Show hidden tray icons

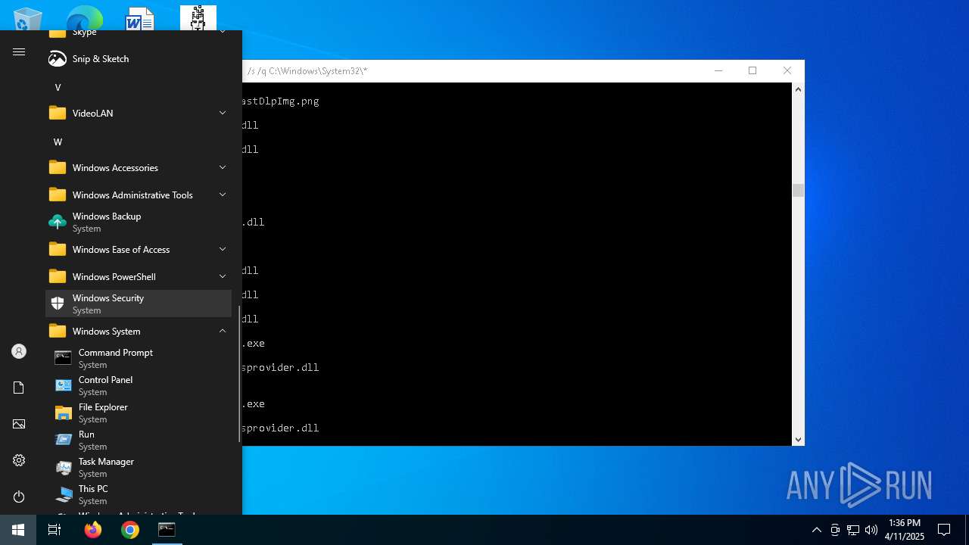tap(816, 530)
